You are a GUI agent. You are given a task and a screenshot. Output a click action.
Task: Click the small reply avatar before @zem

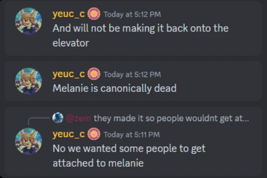pyautogui.click(x=58, y=119)
